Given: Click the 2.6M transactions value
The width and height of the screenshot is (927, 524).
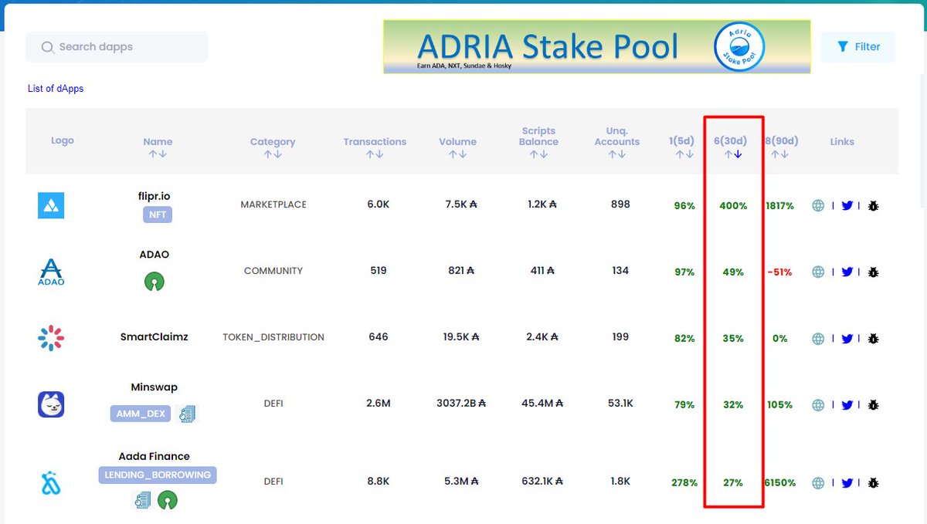Looking at the screenshot, I should [378, 403].
